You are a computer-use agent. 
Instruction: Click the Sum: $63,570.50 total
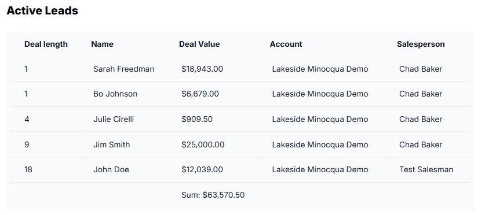click(213, 195)
